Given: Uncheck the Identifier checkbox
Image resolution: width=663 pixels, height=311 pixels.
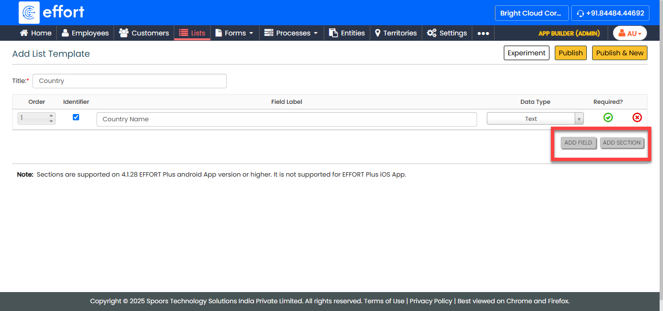Looking at the screenshot, I should coord(76,117).
